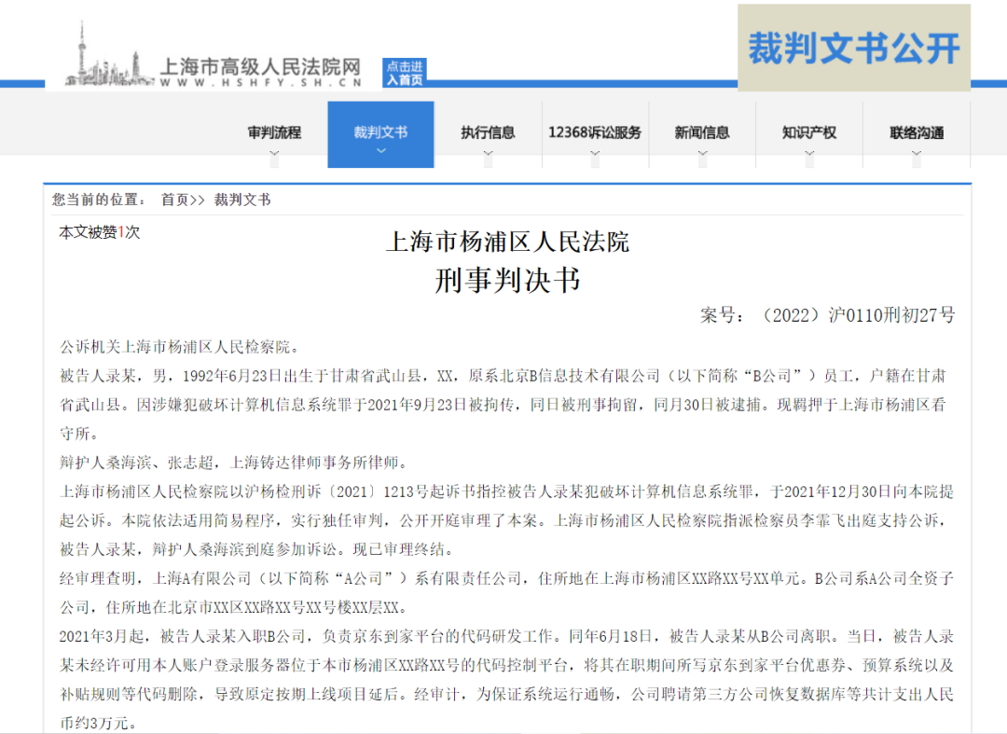Image resolution: width=1007 pixels, height=734 pixels.
Task: Click the blue 点击进入首页 button
Action: [x=405, y=73]
